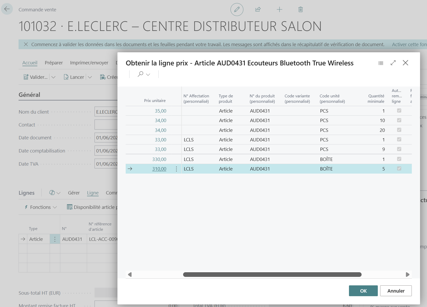Toggle checkbox on 33,00 quantity 9 row

(x=399, y=149)
